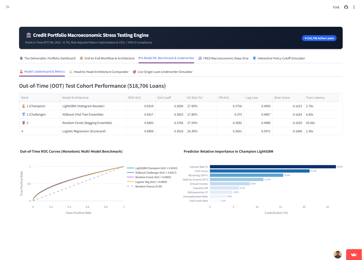Image resolution: width=362 pixels, height=260 pixels.
Task: Select the Logistic Regression (Scorecard) cell
Action: pyautogui.click(x=93, y=131)
